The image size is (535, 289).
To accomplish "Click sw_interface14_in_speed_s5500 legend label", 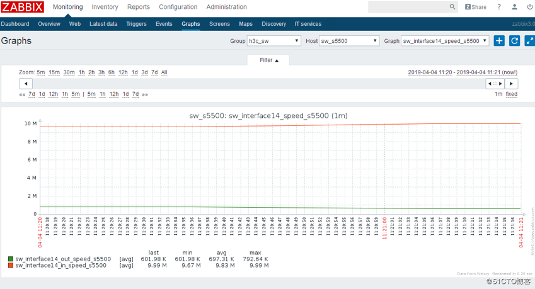I will point(60,266).
